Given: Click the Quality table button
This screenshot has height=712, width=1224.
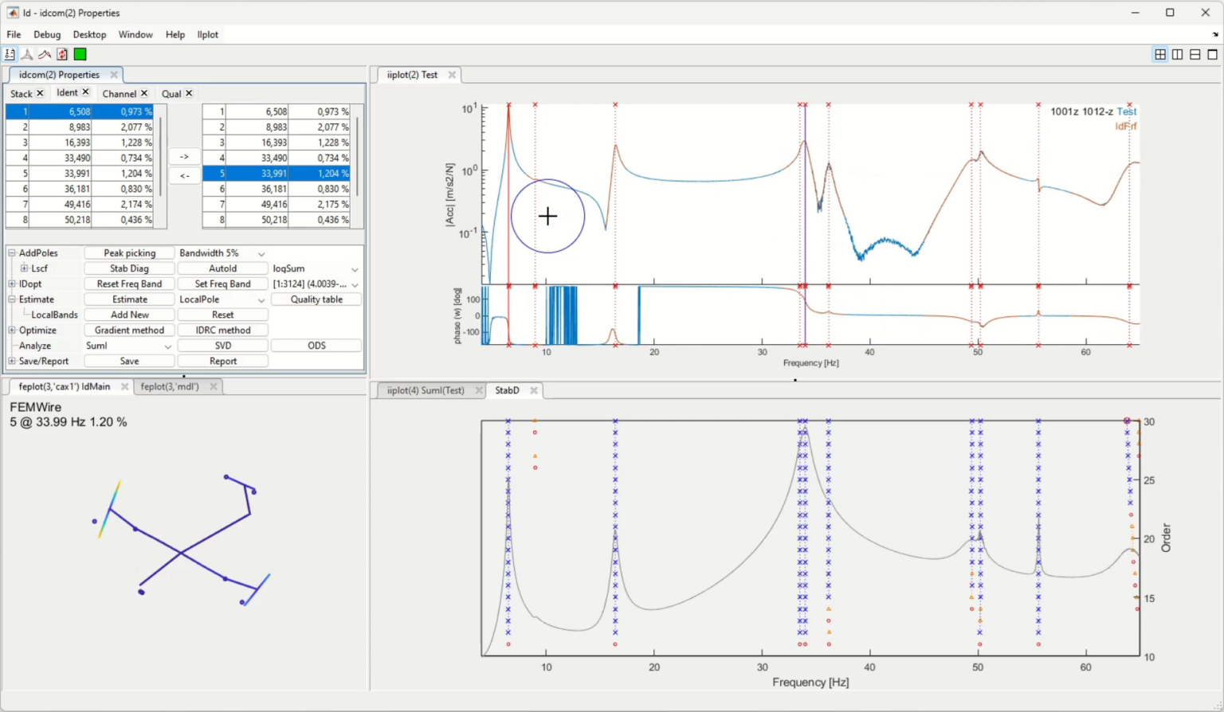Looking at the screenshot, I should (x=316, y=299).
